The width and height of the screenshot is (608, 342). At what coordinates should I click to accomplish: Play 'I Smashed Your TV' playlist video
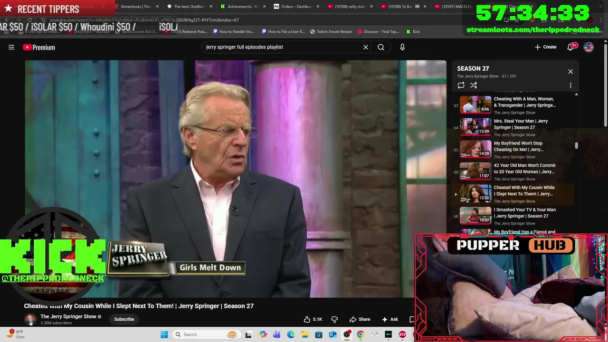(514, 216)
